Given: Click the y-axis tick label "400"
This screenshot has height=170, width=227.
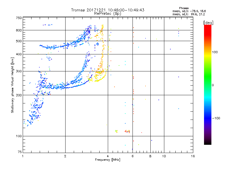Looking at the screenshot, I should [19, 54].
